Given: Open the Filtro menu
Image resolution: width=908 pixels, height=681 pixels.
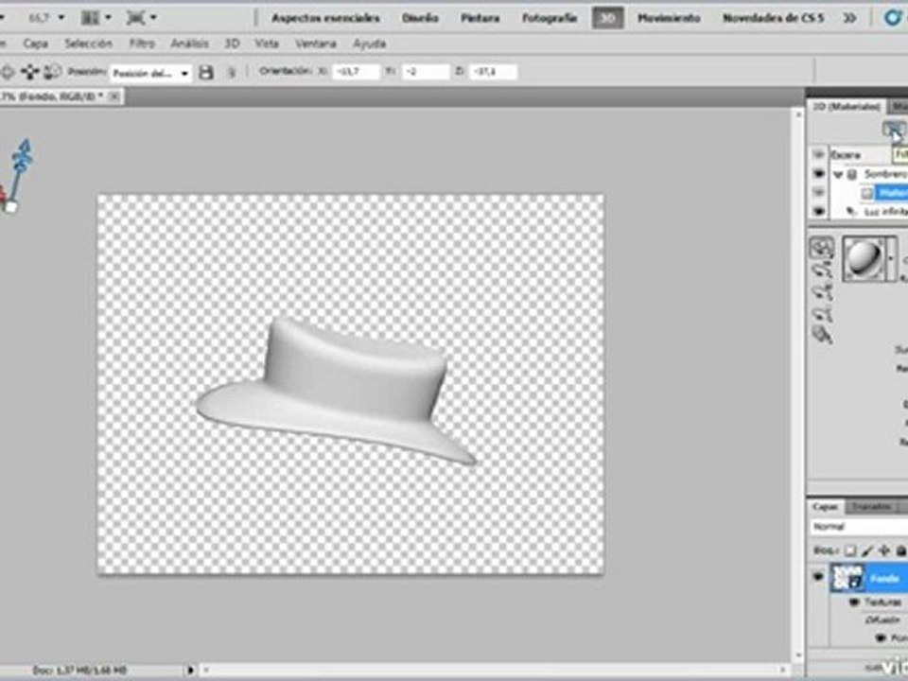Looking at the screenshot, I should pyautogui.click(x=142, y=44).
